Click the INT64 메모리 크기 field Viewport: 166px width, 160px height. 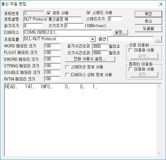[x=52, y=79]
